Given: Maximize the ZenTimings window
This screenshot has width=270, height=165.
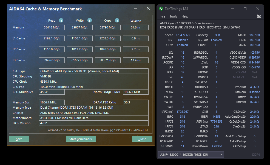Looking at the screenshot, I should tap(245, 8).
